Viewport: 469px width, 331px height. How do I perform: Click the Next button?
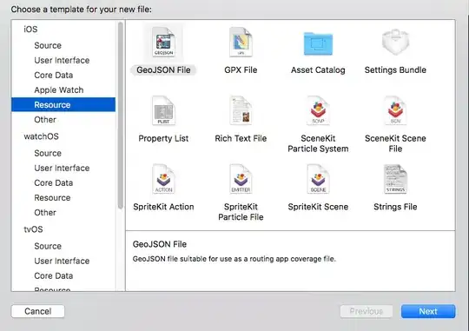(x=428, y=311)
